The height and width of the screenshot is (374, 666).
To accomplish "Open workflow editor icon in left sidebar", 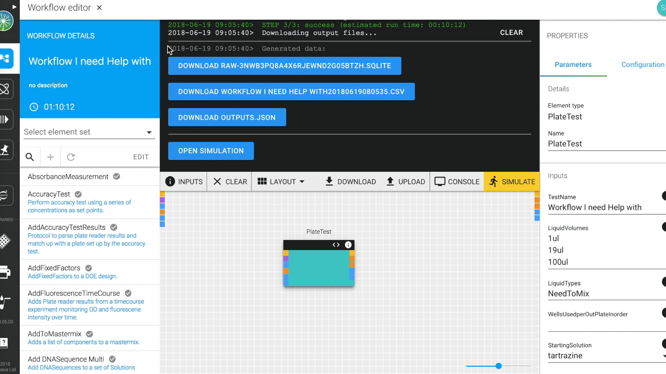I will tap(6, 58).
